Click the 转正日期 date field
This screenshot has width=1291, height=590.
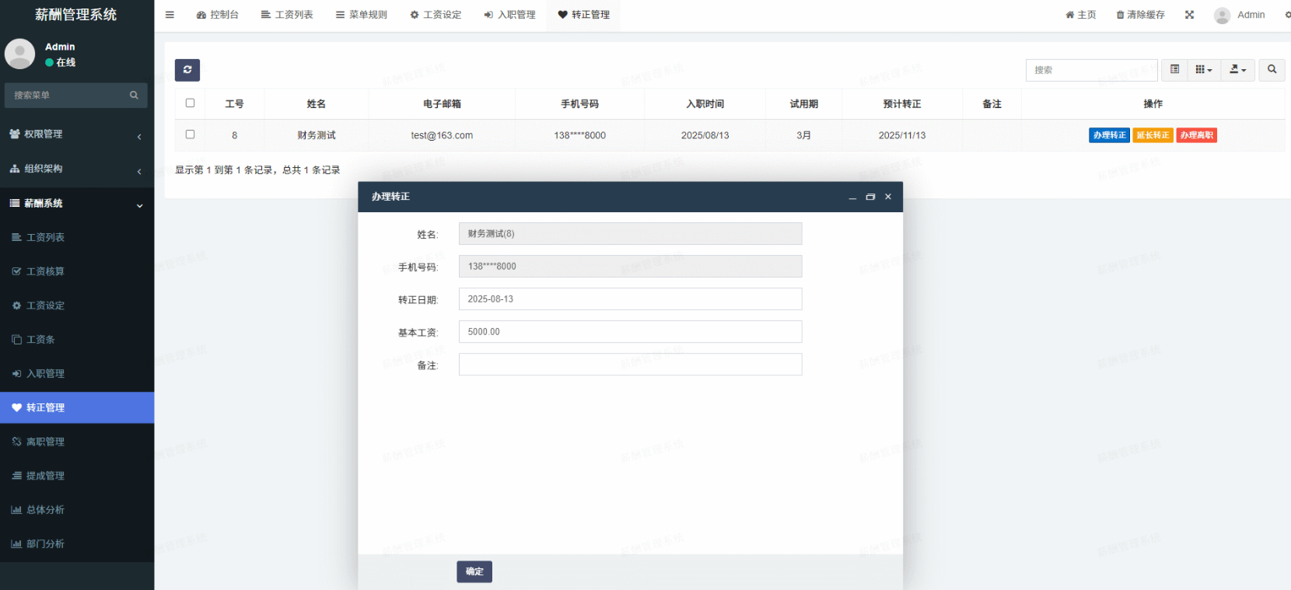coord(630,299)
